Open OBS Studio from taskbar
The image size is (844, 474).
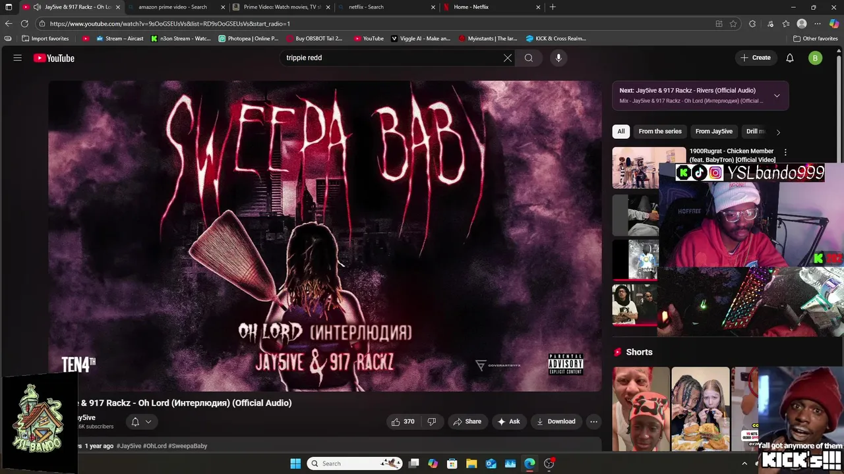549,463
